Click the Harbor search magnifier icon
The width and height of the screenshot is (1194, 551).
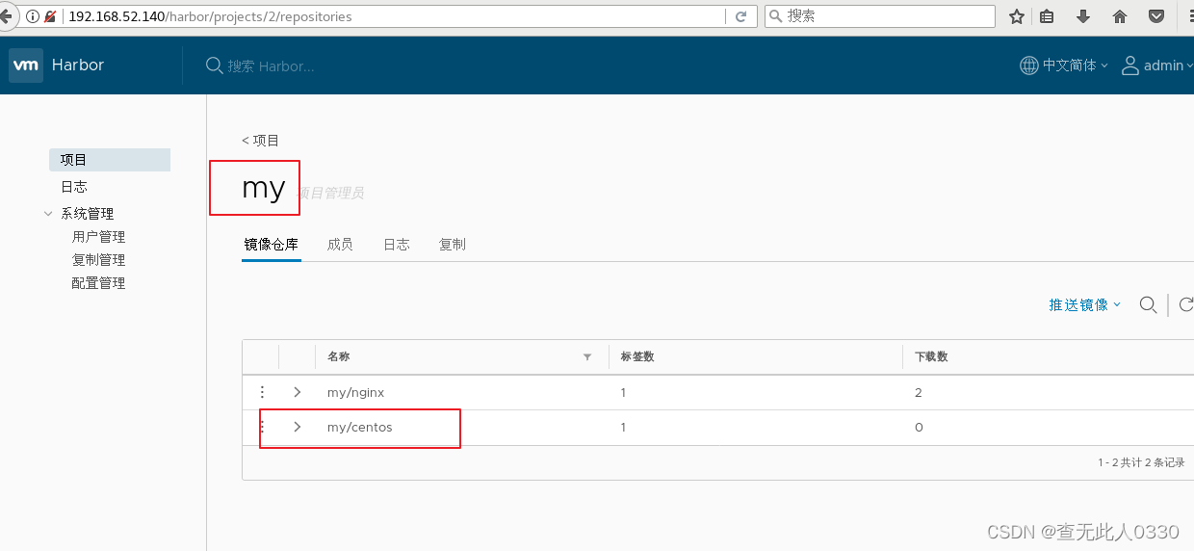[215, 66]
